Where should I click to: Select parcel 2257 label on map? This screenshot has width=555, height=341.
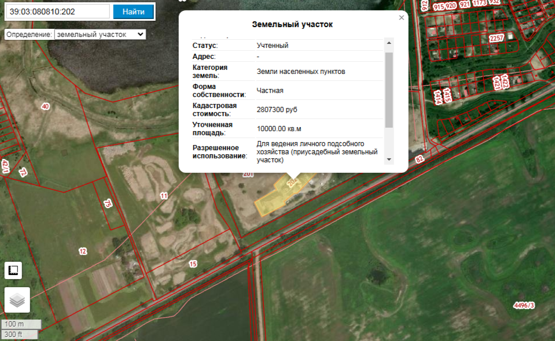[497, 38]
